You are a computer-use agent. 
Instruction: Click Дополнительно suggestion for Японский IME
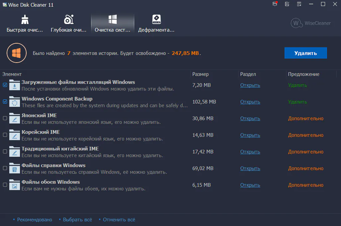[306, 118]
